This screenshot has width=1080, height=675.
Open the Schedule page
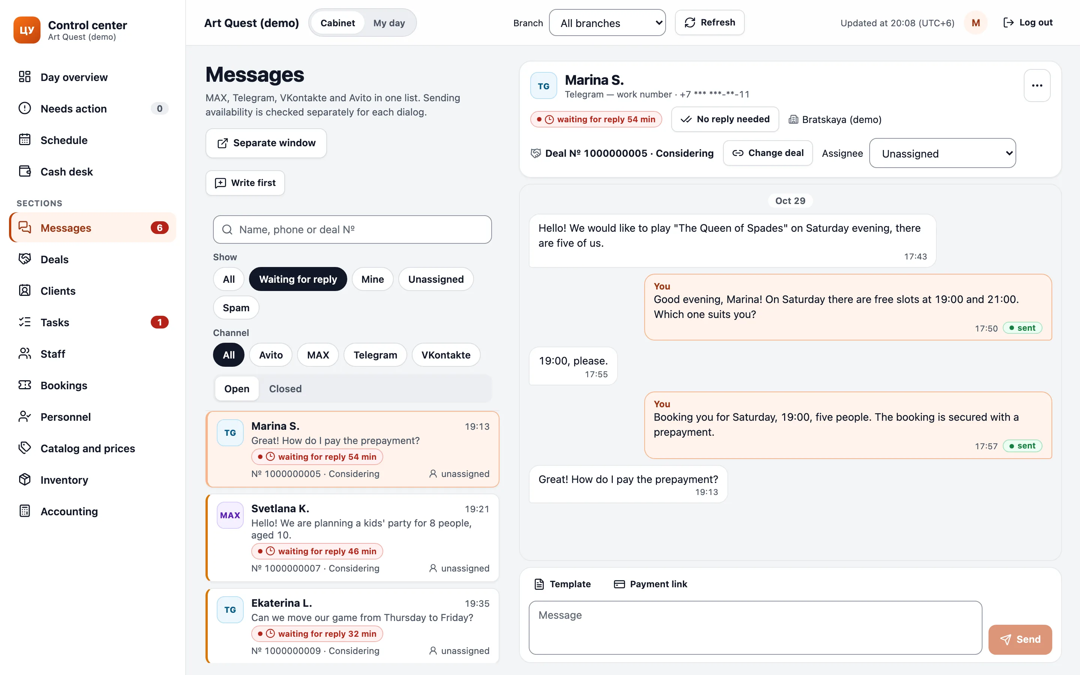(93, 140)
